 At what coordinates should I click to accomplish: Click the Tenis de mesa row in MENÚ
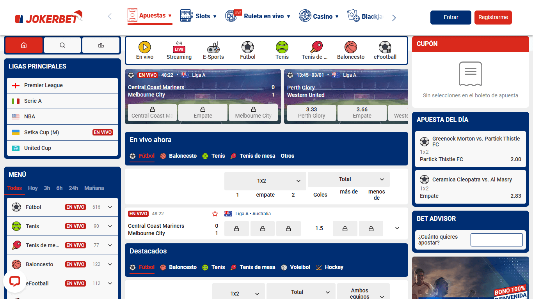point(62,245)
